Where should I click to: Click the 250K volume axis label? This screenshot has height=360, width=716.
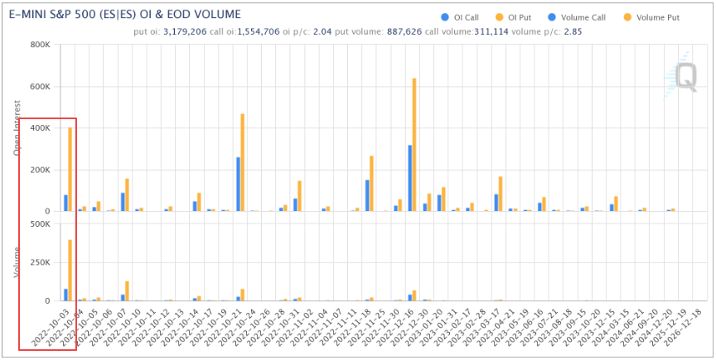coord(39,263)
